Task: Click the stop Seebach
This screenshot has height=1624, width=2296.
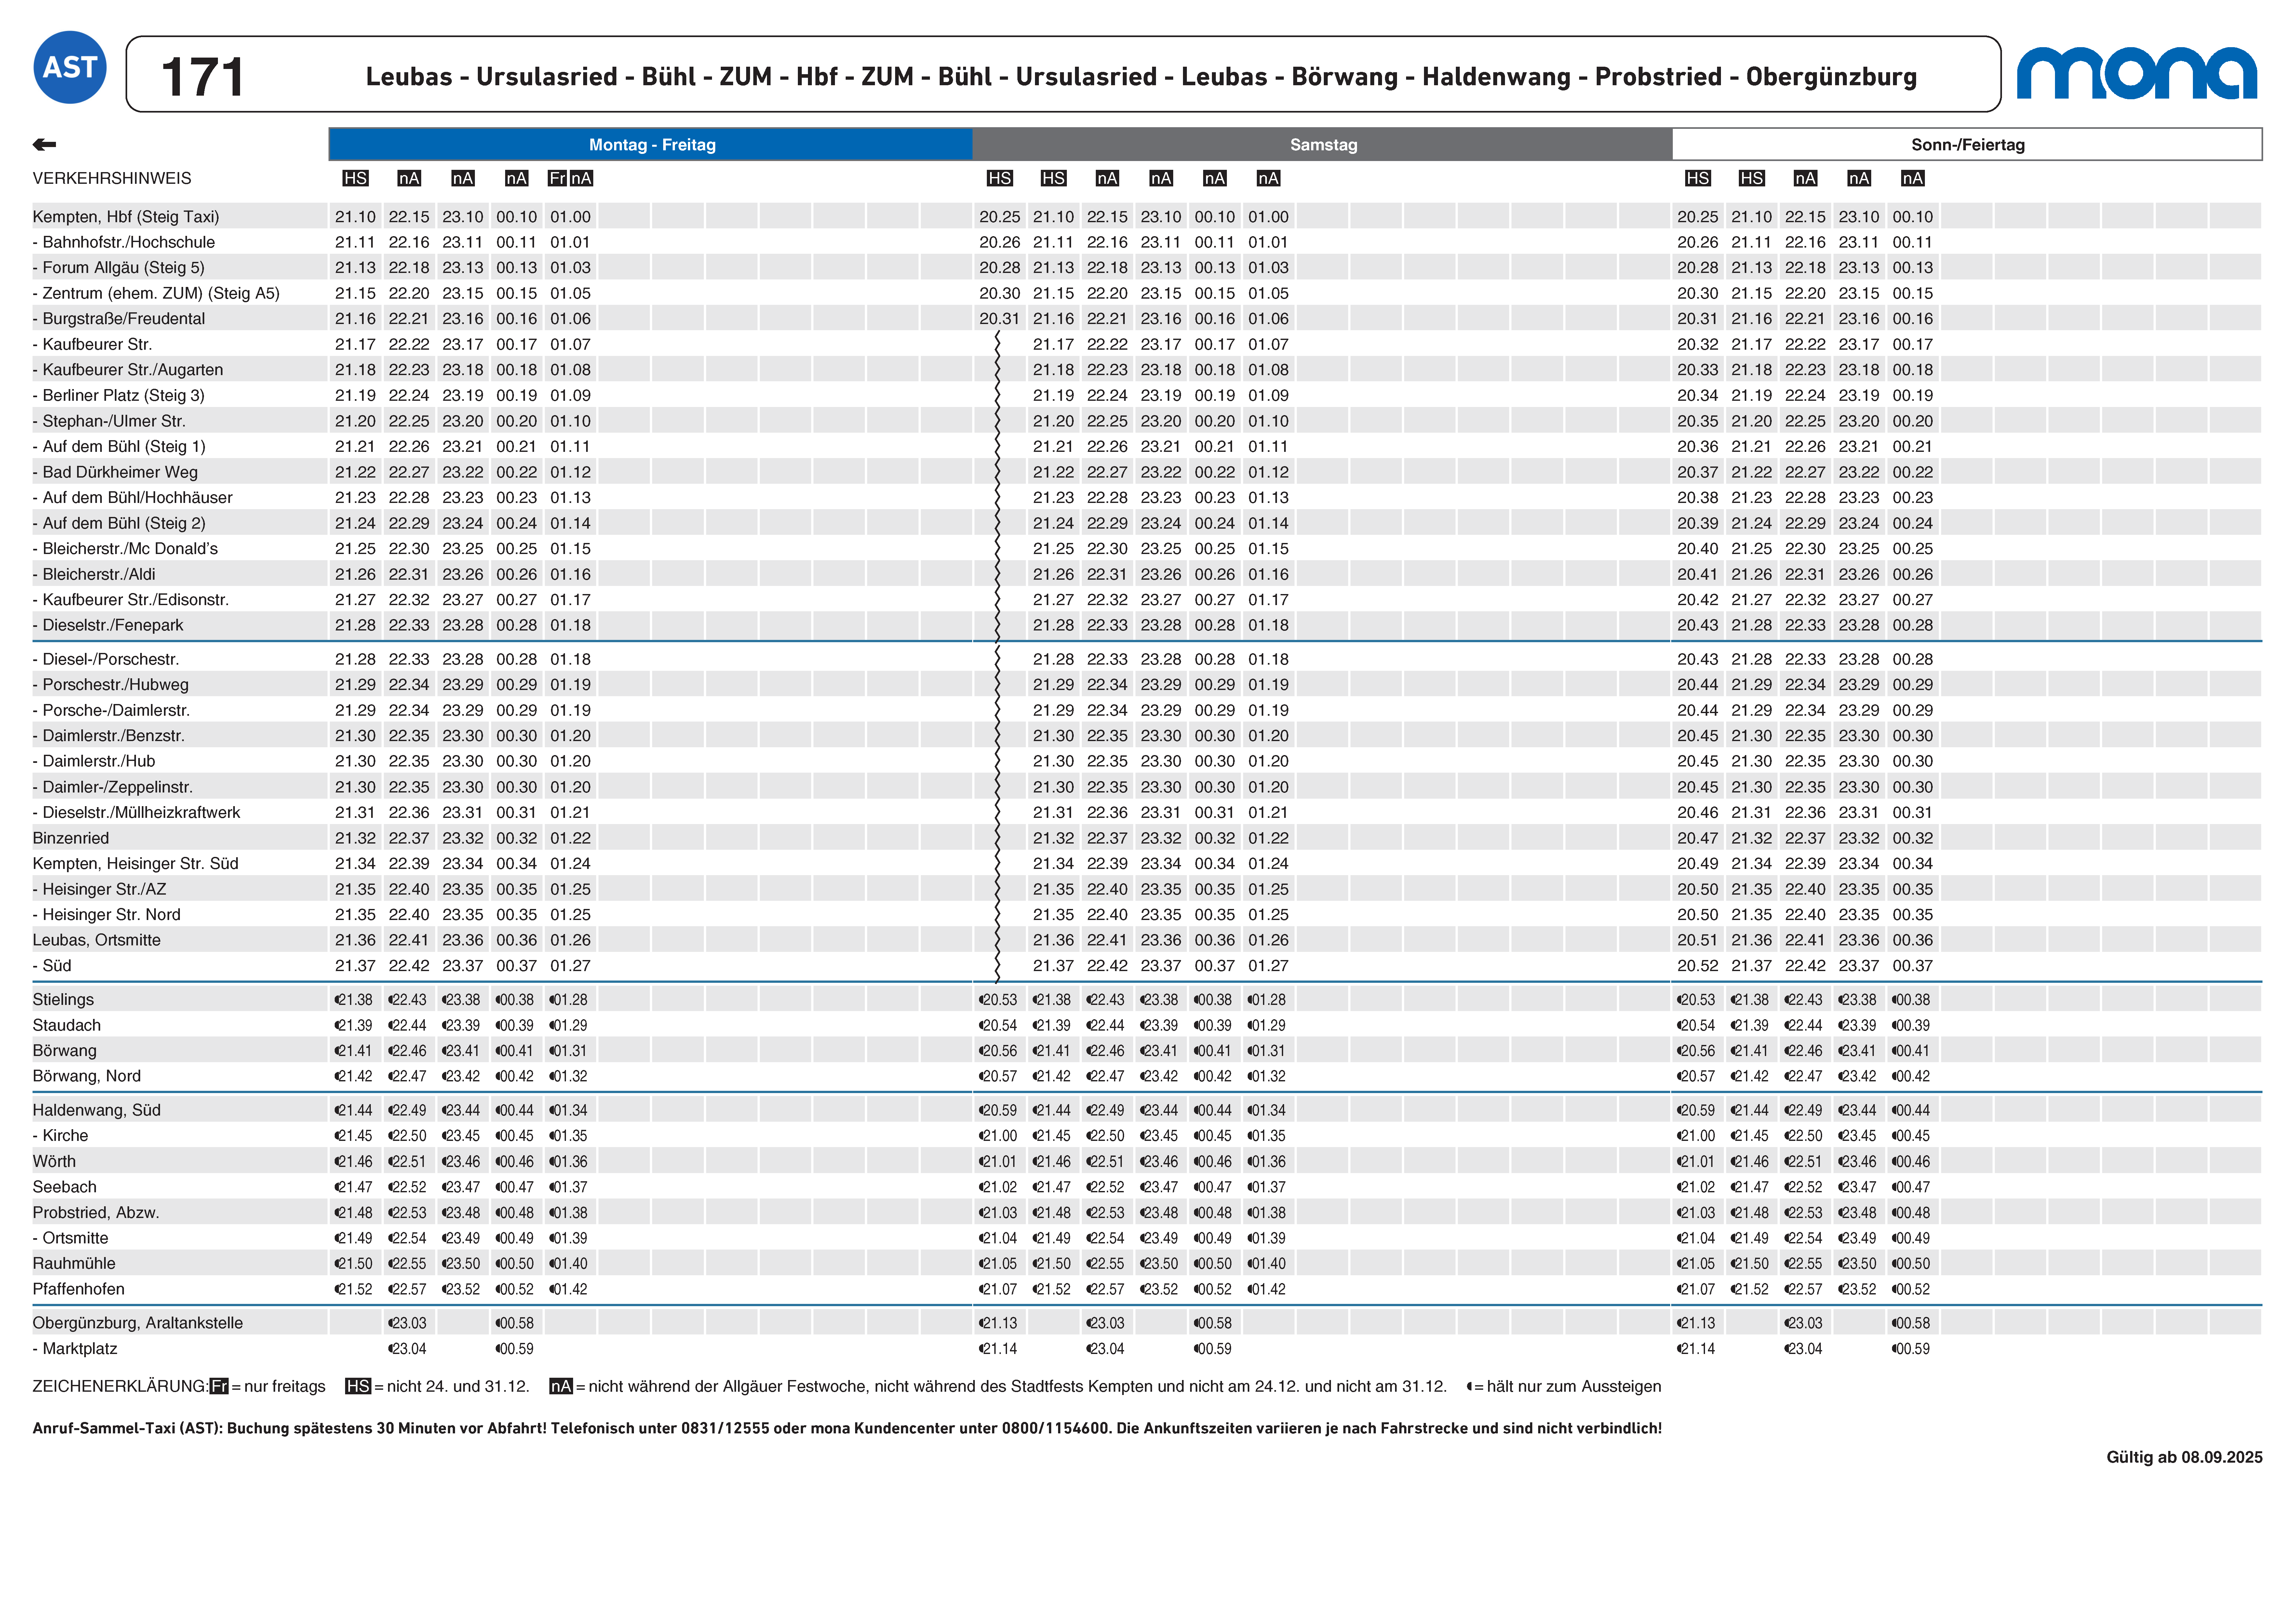Action: [x=65, y=1187]
